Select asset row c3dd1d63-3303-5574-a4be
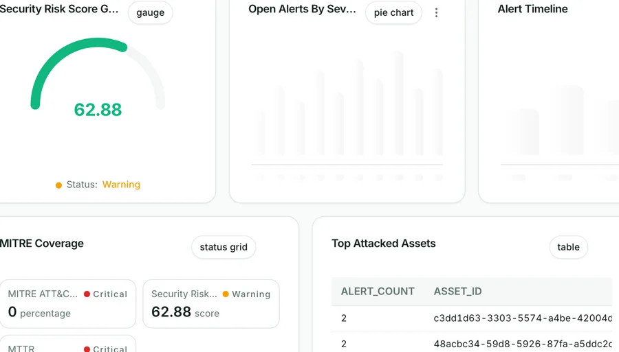Image resolution: width=619 pixels, height=352 pixels. (472, 318)
